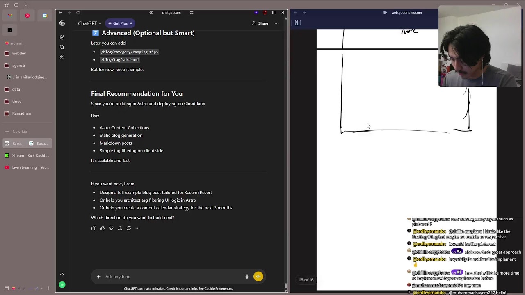Screen dimensions: 525x295
Task: Copy link icon next to chatgpt.com
Action: [151, 13]
